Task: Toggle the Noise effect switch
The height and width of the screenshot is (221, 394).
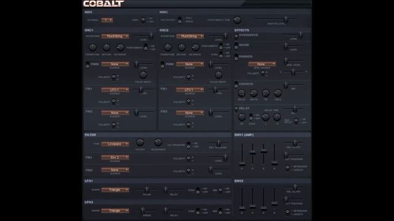Action: [x=236, y=46]
